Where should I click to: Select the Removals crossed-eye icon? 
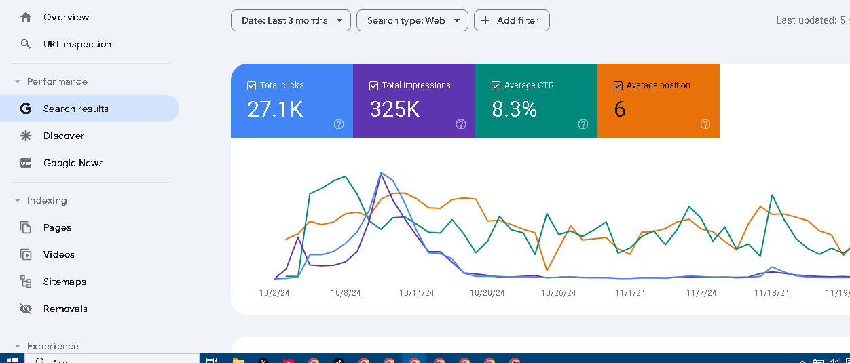coord(26,309)
